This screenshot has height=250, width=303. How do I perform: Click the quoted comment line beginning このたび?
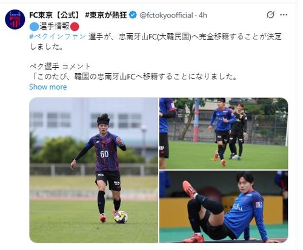pyautogui.click(x=134, y=77)
